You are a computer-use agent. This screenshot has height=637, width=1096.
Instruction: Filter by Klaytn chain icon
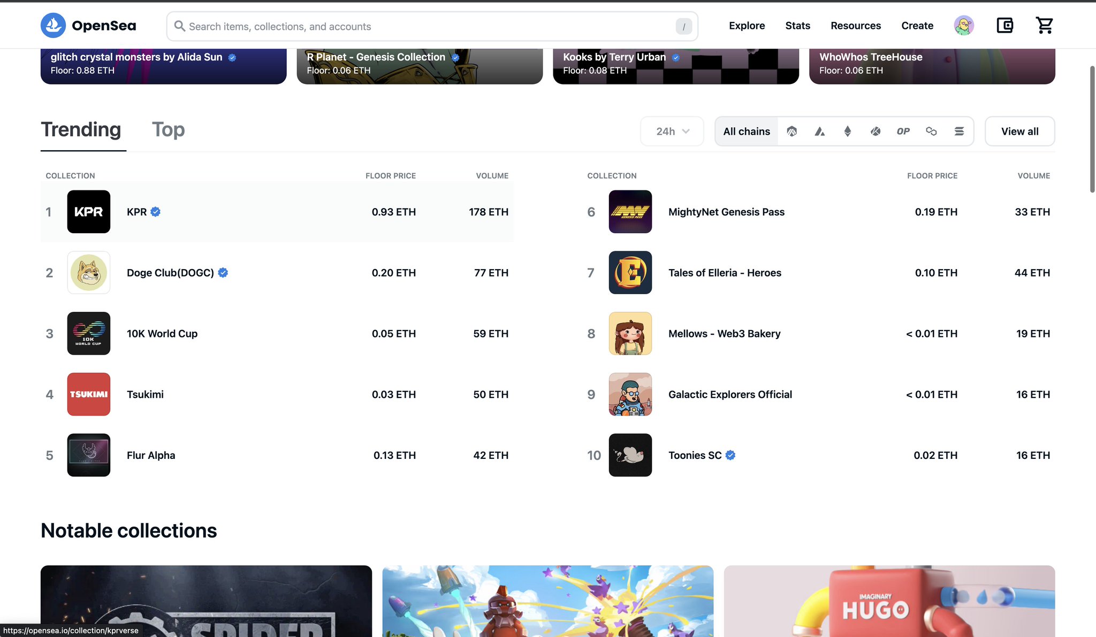tap(875, 131)
